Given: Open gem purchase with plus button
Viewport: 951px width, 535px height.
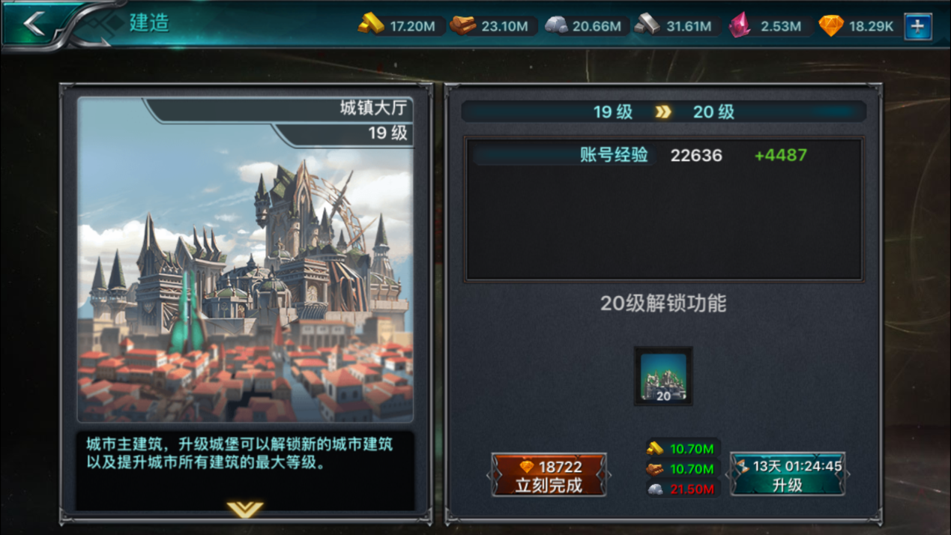Looking at the screenshot, I should click(918, 26).
